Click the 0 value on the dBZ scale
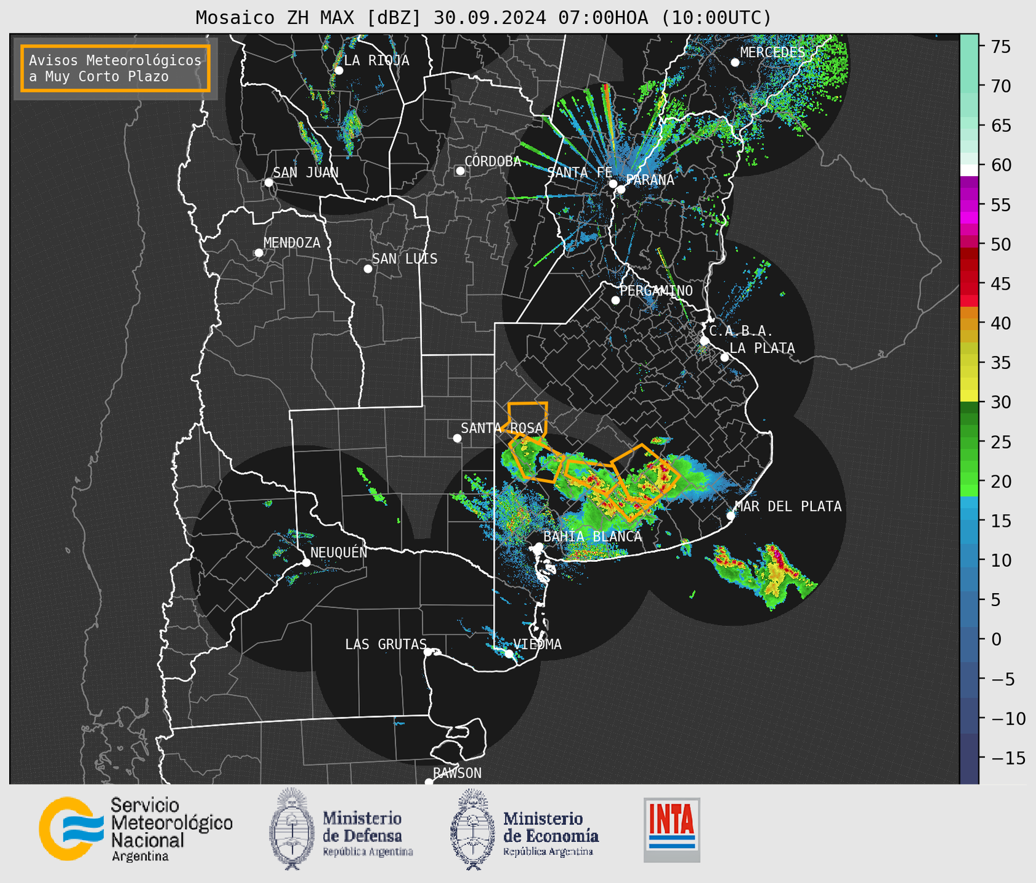This screenshot has width=1036, height=883. click(996, 639)
